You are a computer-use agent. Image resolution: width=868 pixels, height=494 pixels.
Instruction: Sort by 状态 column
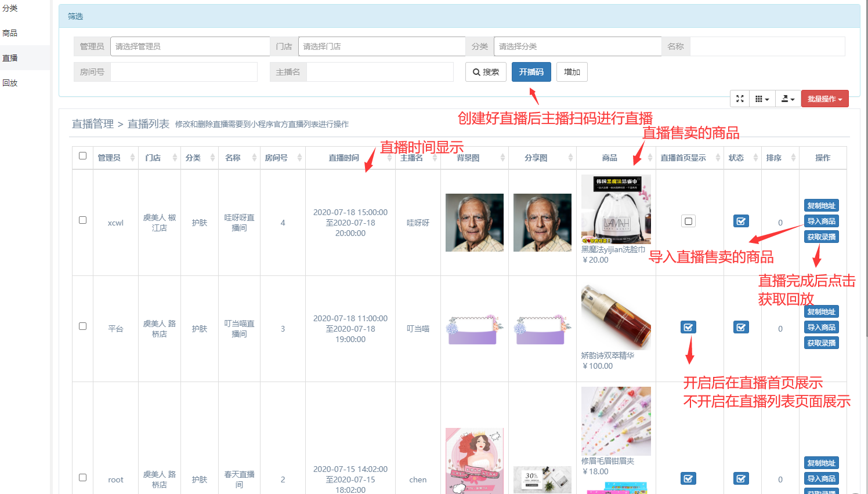click(743, 158)
